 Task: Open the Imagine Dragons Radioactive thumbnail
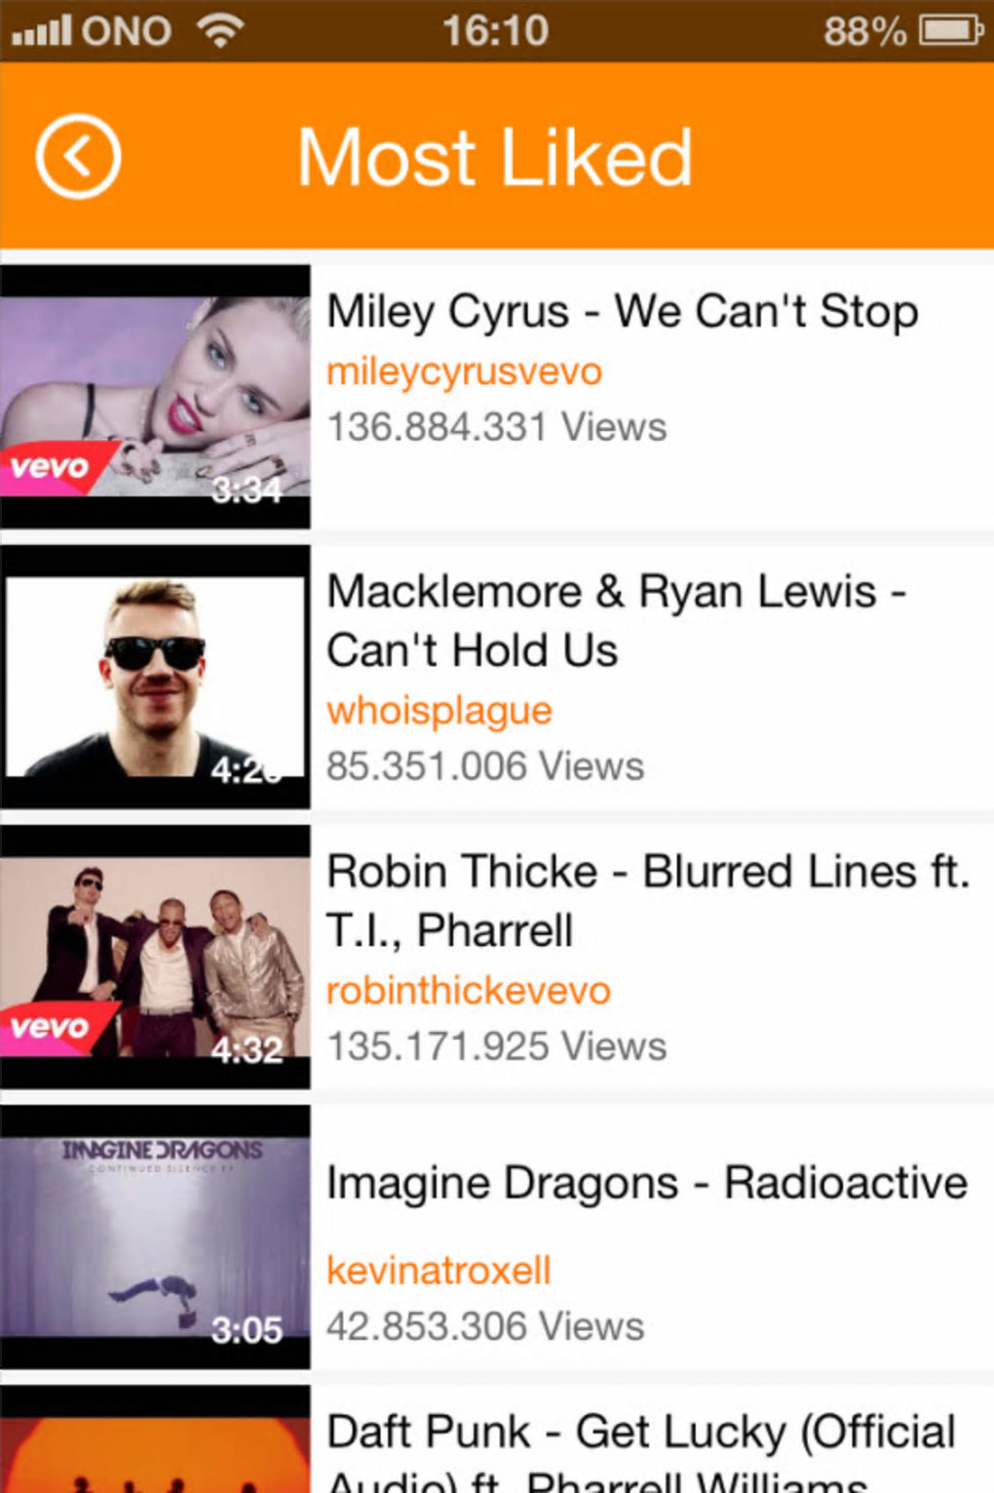pyautogui.click(x=155, y=1237)
